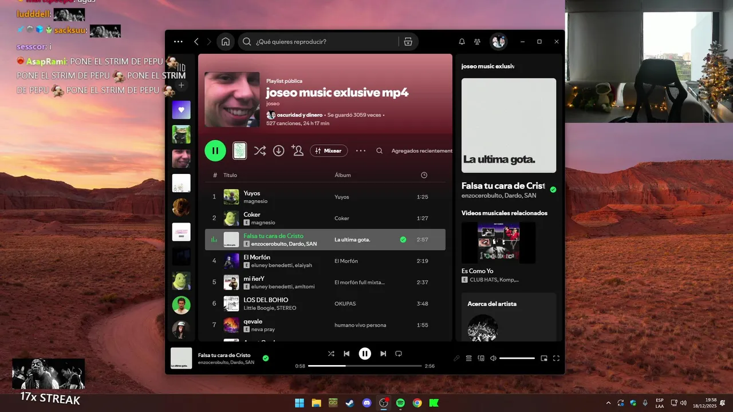
Task: Click the playlist preview cover beside the play button
Action: 239,151
